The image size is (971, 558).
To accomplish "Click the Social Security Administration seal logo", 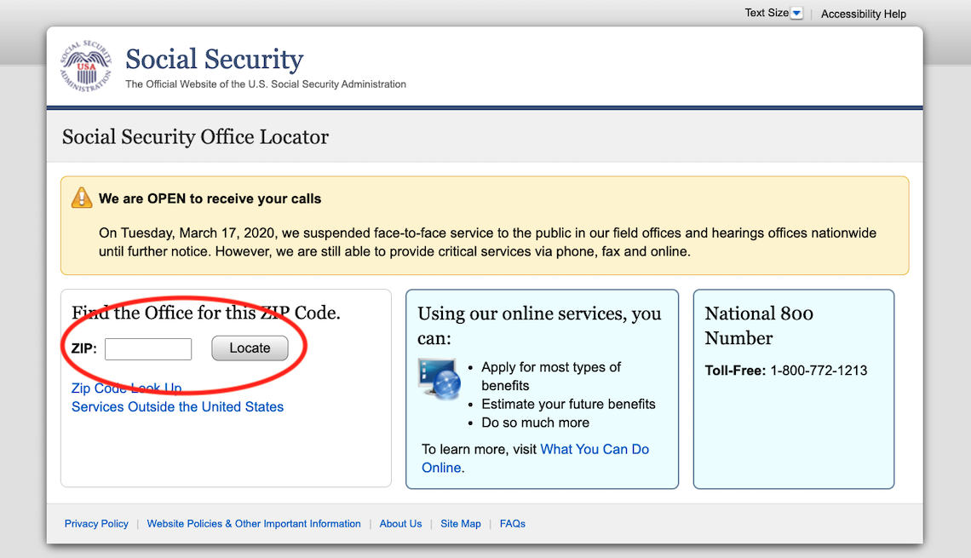I will (84, 66).
